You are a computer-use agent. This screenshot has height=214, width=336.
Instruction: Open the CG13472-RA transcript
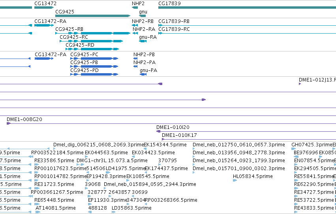click(x=44, y=25)
